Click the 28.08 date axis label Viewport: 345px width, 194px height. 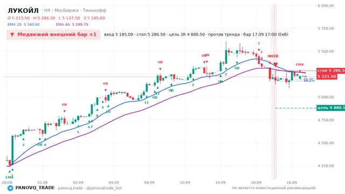coord(7,183)
